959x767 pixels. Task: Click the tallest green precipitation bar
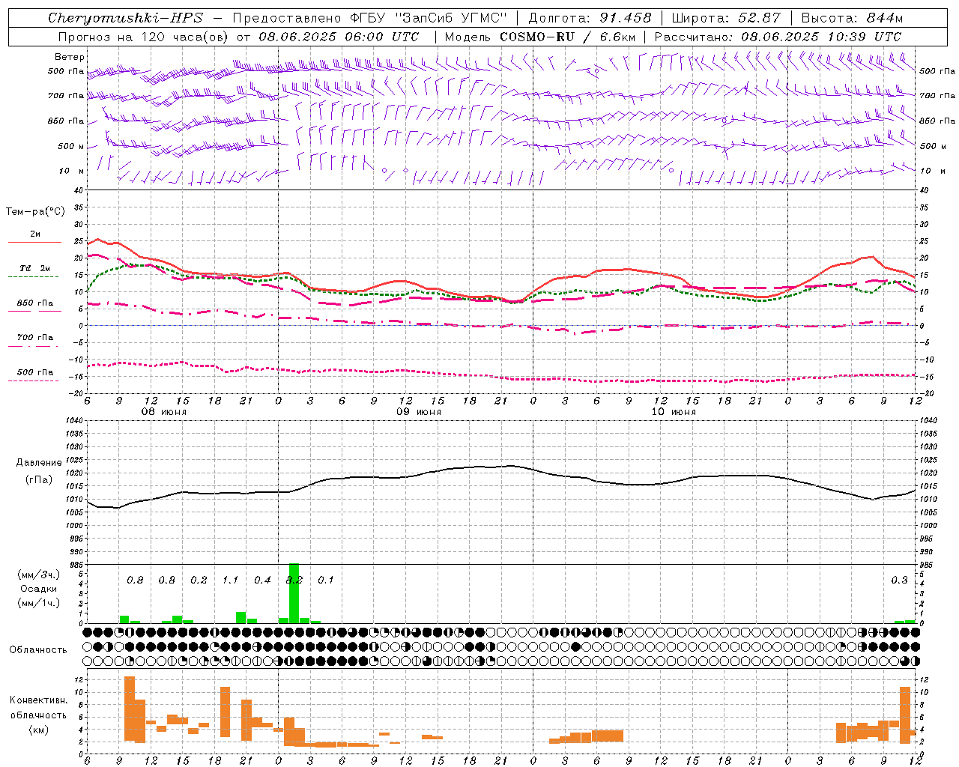pos(294,593)
